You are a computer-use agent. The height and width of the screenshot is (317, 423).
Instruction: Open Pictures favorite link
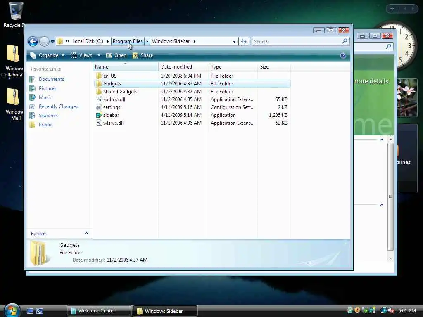[48, 88]
